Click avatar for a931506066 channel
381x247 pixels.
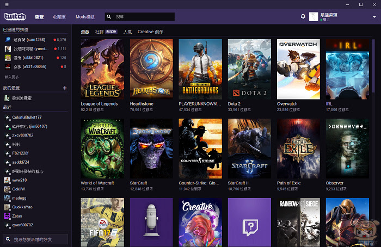[8, 66]
